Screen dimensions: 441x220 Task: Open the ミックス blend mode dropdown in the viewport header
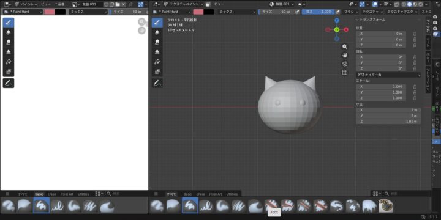(x=237, y=12)
